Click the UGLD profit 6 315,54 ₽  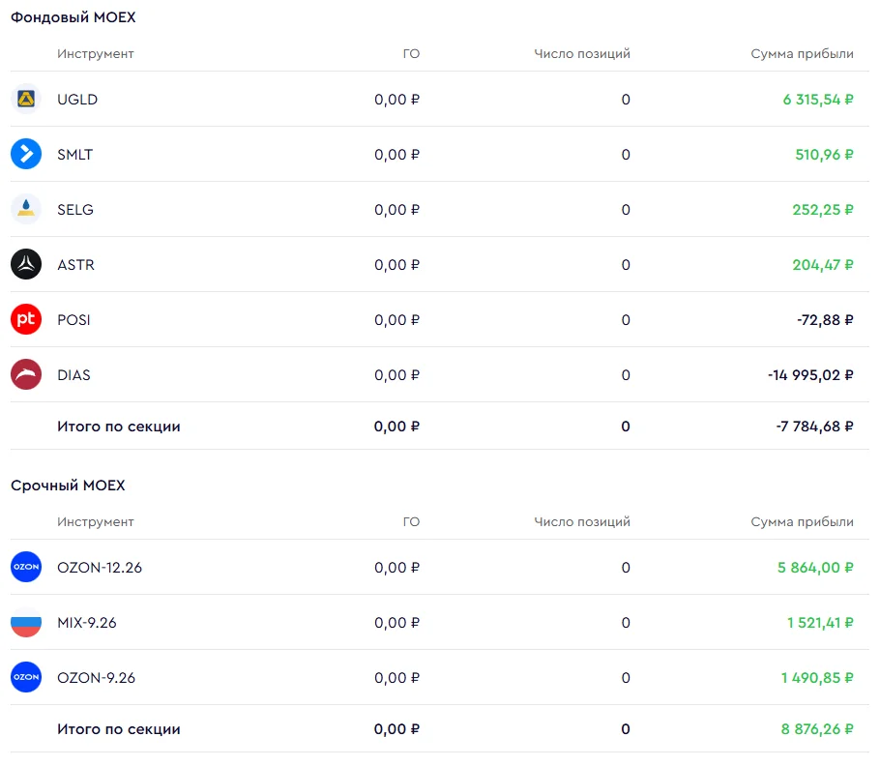coord(818,100)
